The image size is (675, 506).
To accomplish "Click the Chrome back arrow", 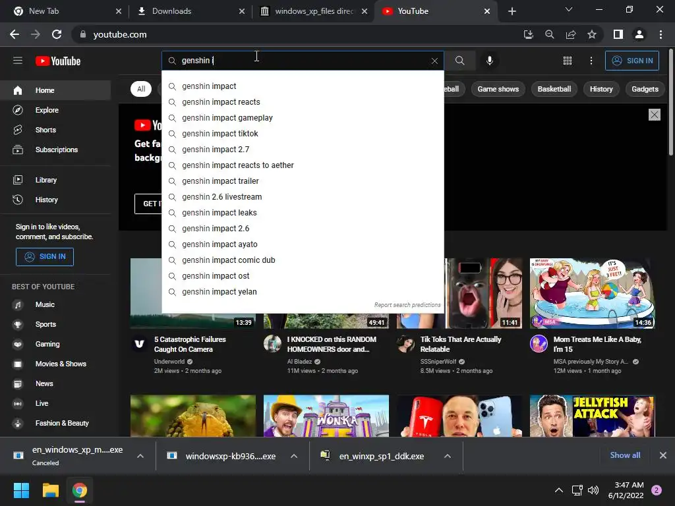I will 15,34.
